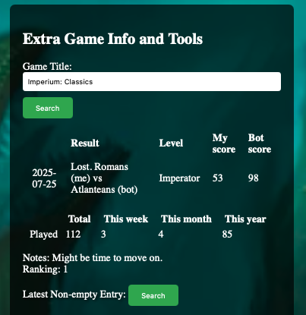This screenshot has width=306, height=315.
Task: Click the My score value 53
Action: pos(218,178)
